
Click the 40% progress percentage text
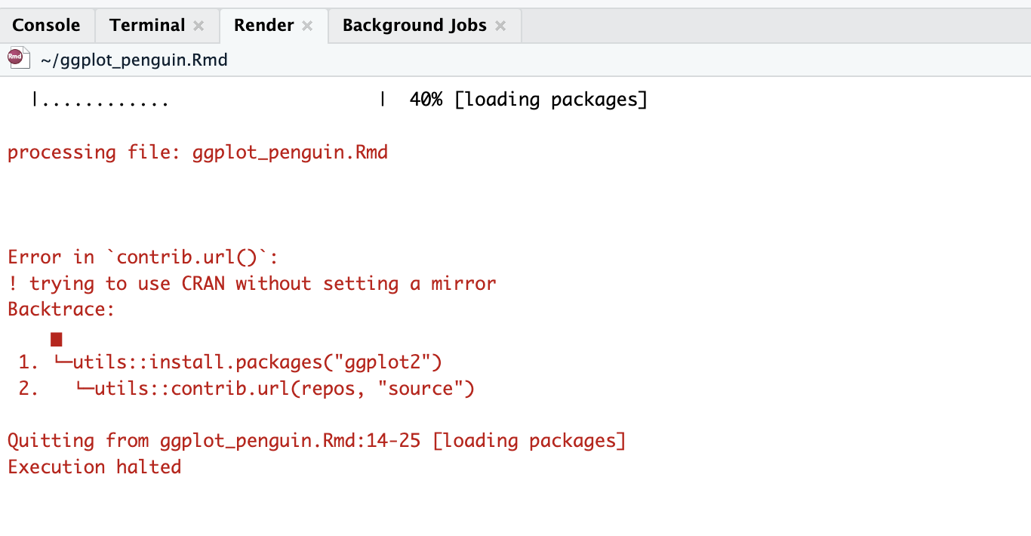click(x=426, y=100)
